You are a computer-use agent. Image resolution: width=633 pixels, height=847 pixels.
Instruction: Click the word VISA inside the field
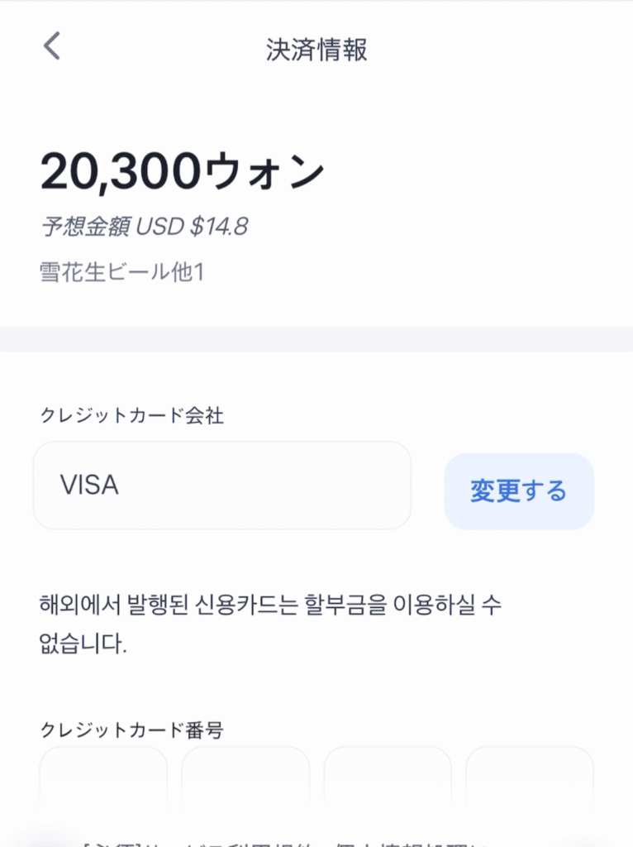click(89, 486)
